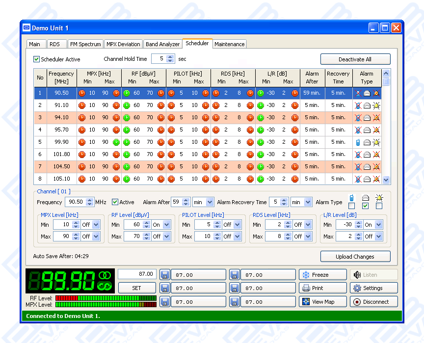Click the Deactivate All button

click(x=355, y=59)
